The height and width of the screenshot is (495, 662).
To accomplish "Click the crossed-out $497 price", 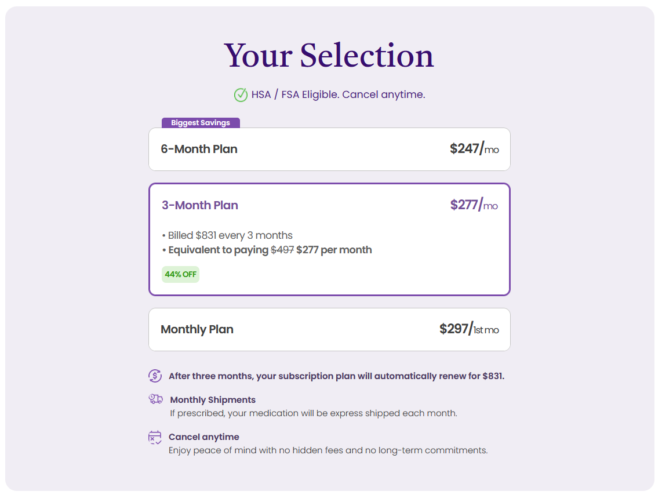I will point(282,250).
